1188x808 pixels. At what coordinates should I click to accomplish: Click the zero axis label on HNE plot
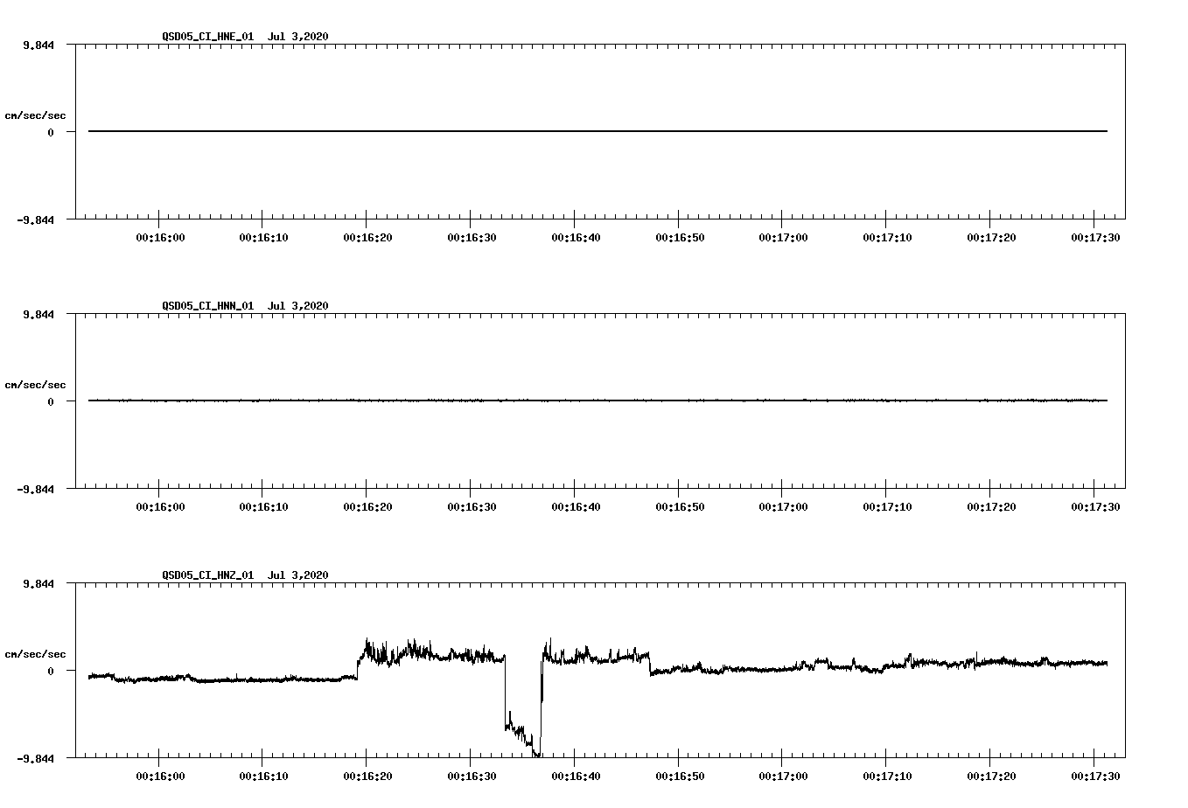[51, 132]
